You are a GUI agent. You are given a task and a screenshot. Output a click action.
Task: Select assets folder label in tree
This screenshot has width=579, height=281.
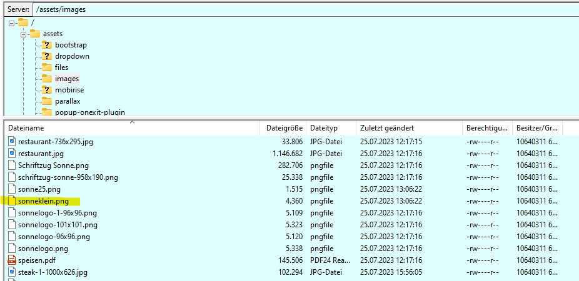[53, 34]
